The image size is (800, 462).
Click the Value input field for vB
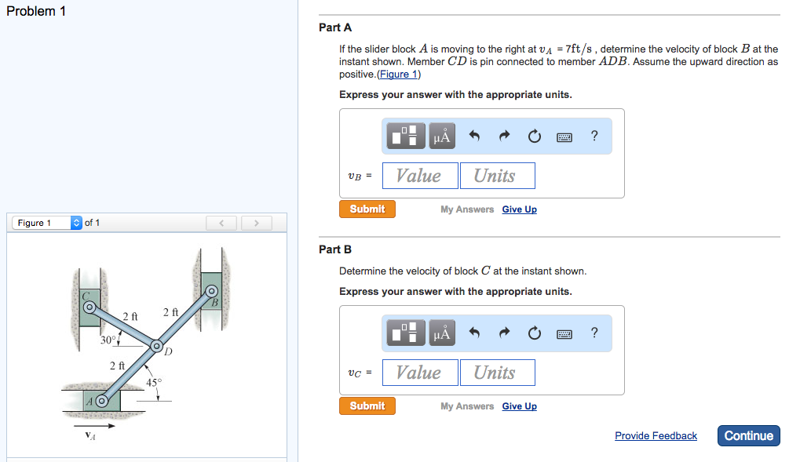[x=419, y=175]
